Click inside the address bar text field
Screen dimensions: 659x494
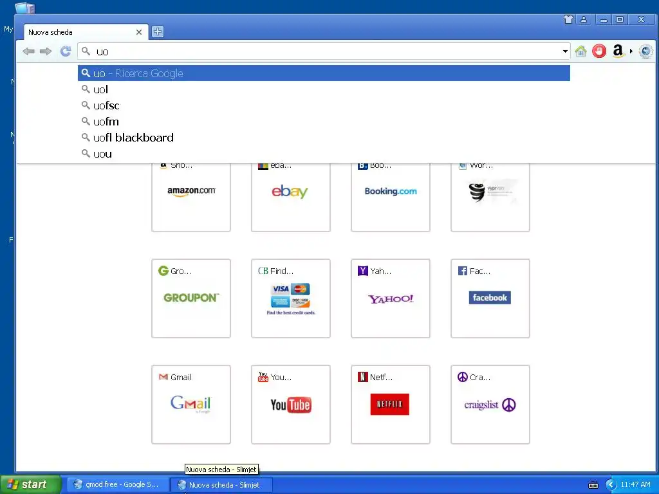pyautogui.click(x=324, y=51)
